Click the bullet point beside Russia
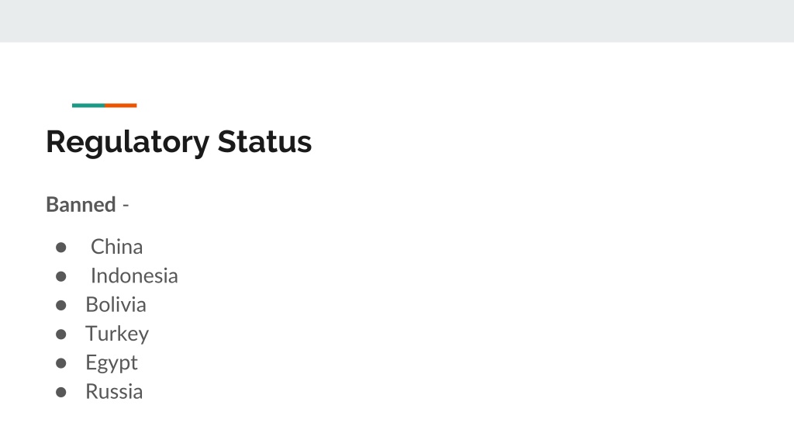Image resolution: width=794 pixels, height=447 pixels. point(60,392)
